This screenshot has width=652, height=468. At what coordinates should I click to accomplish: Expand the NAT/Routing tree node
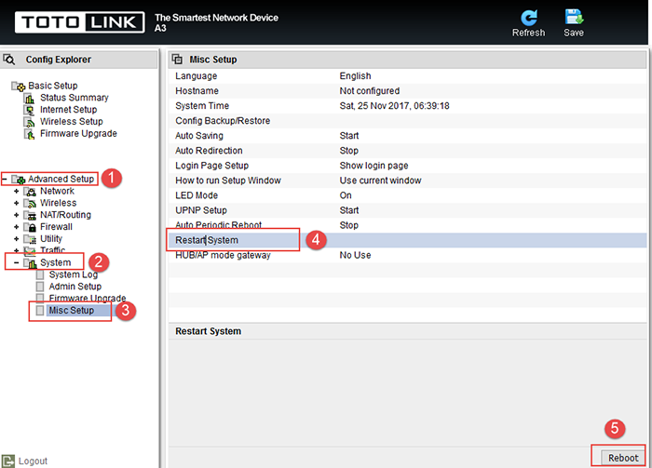click(16, 215)
